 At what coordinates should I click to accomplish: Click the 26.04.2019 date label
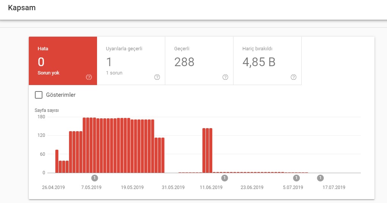pyautogui.click(x=53, y=188)
